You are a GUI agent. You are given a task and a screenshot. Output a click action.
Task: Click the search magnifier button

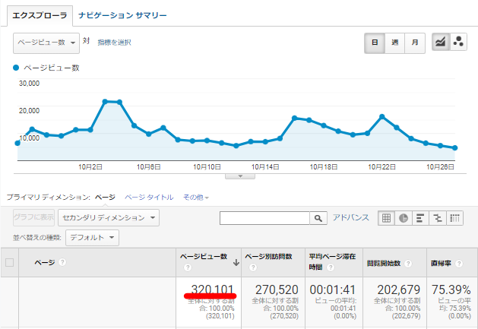(319, 218)
